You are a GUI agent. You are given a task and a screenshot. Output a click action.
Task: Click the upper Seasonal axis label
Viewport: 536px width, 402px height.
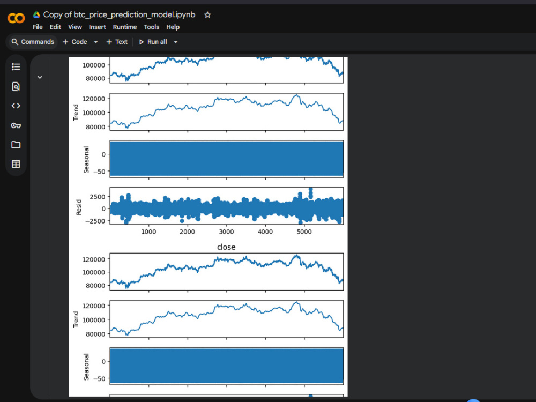(x=86, y=160)
